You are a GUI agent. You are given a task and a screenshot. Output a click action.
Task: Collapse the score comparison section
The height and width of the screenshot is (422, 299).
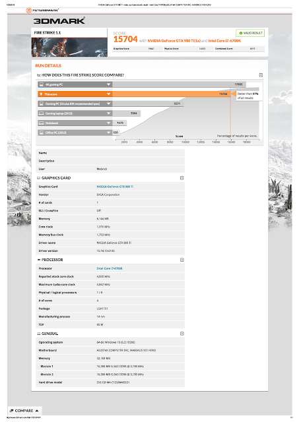(x=261, y=75)
